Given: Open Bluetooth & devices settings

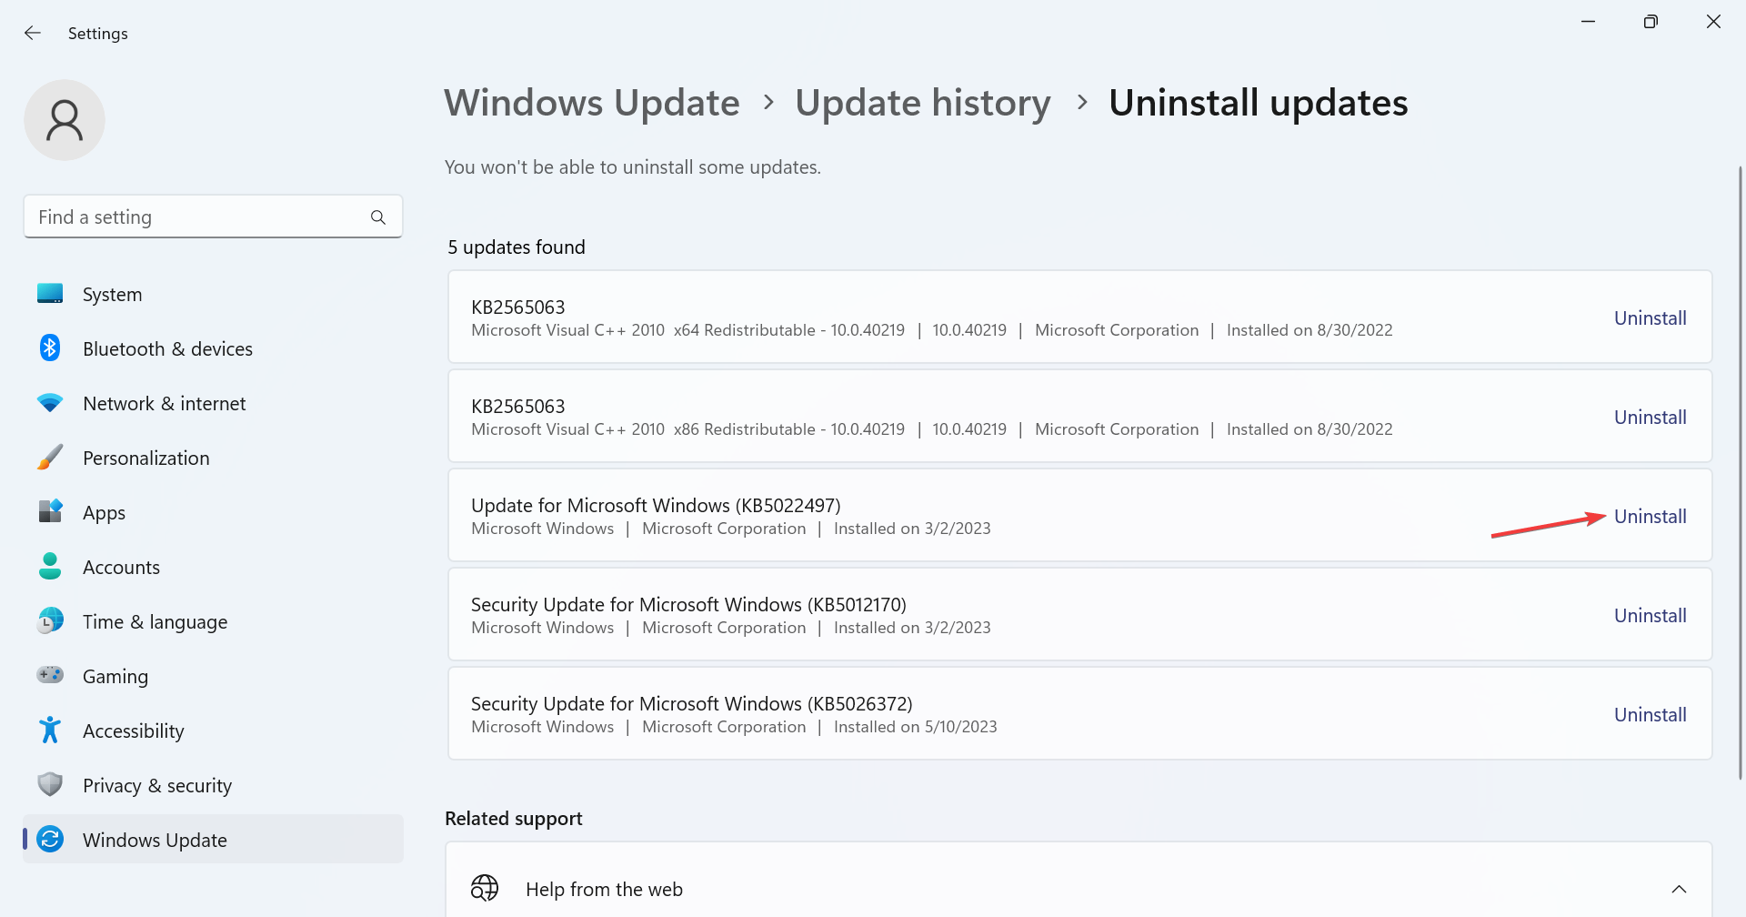Looking at the screenshot, I should click(x=167, y=349).
